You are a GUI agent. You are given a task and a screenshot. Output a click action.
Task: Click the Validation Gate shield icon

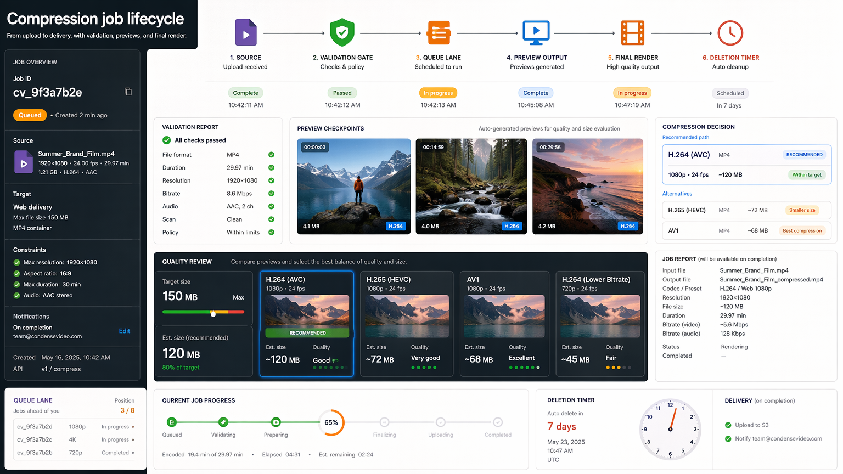pos(342,32)
